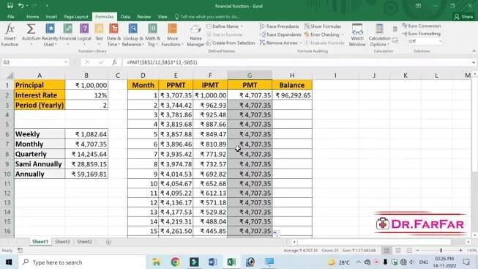Open Lookup & Reference functions list
This screenshot has width=478, height=269.
[x=133, y=35]
